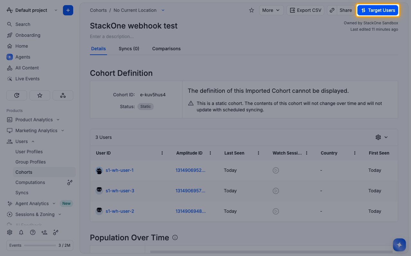Viewport: 411px width, 256px height.
Task: Click the recent history clock button
Action: [x=17, y=95]
